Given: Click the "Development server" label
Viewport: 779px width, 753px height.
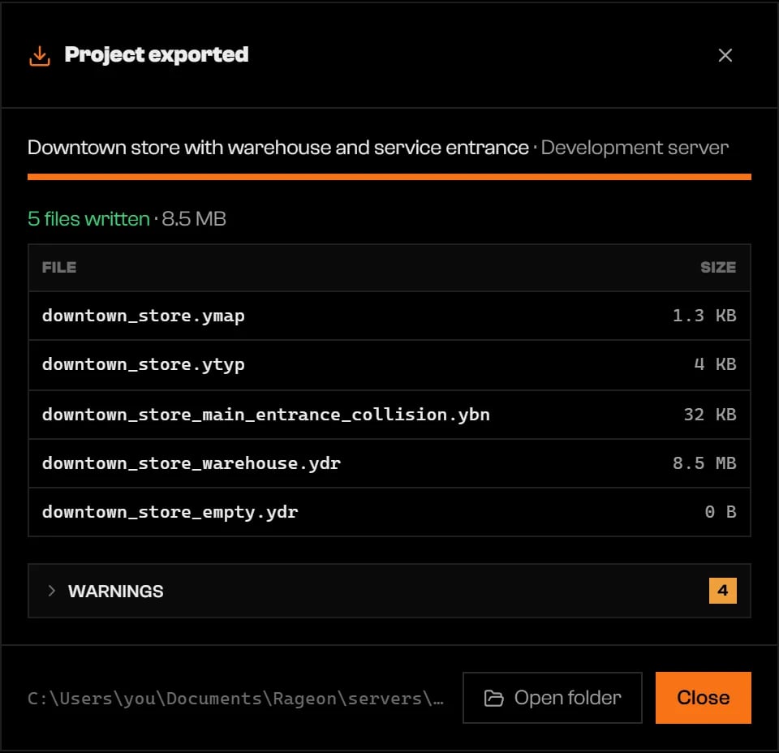Looking at the screenshot, I should (x=635, y=148).
